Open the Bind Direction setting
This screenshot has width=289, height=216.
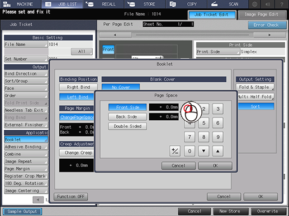[26, 73]
